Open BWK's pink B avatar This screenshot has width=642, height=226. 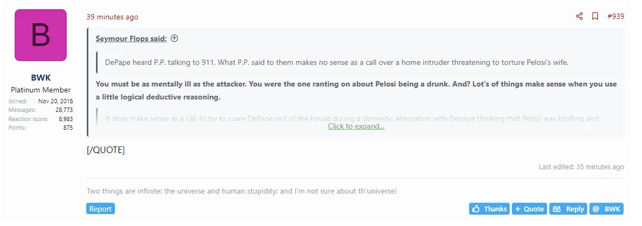click(x=41, y=35)
